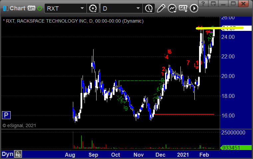Click the SIM badge in the title bar
253x159 pixels.
coord(31,8)
